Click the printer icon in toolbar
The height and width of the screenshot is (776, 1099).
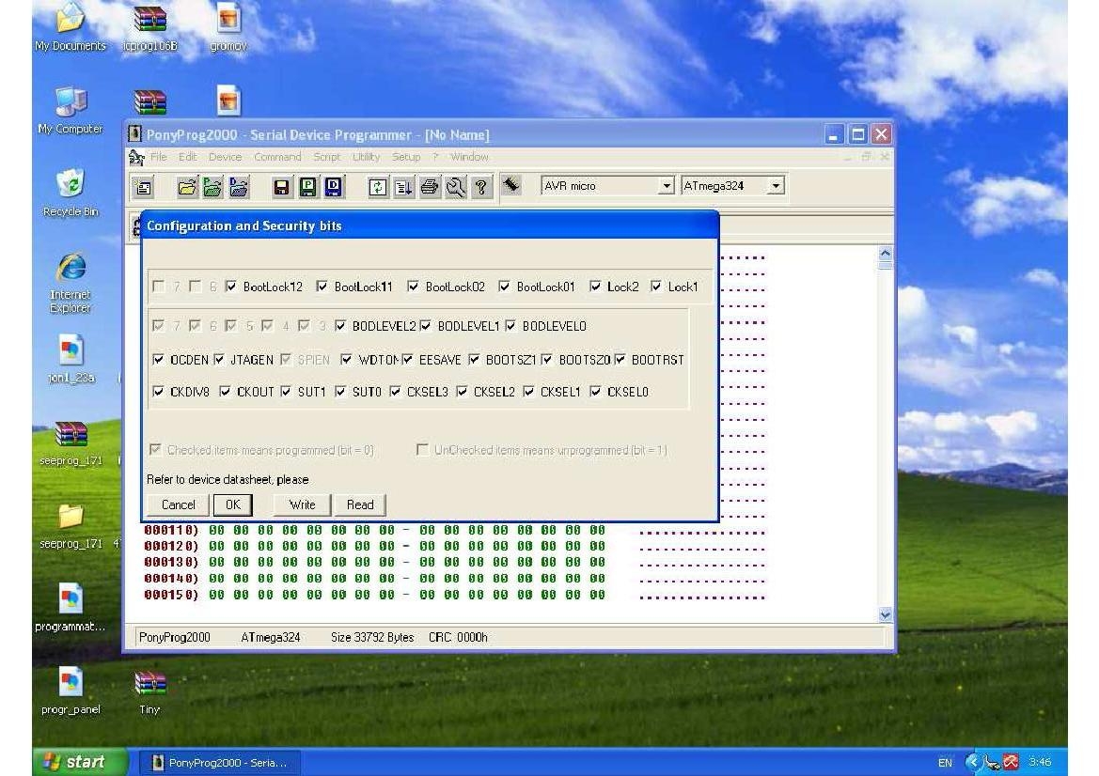pyautogui.click(x=430, y=187)
